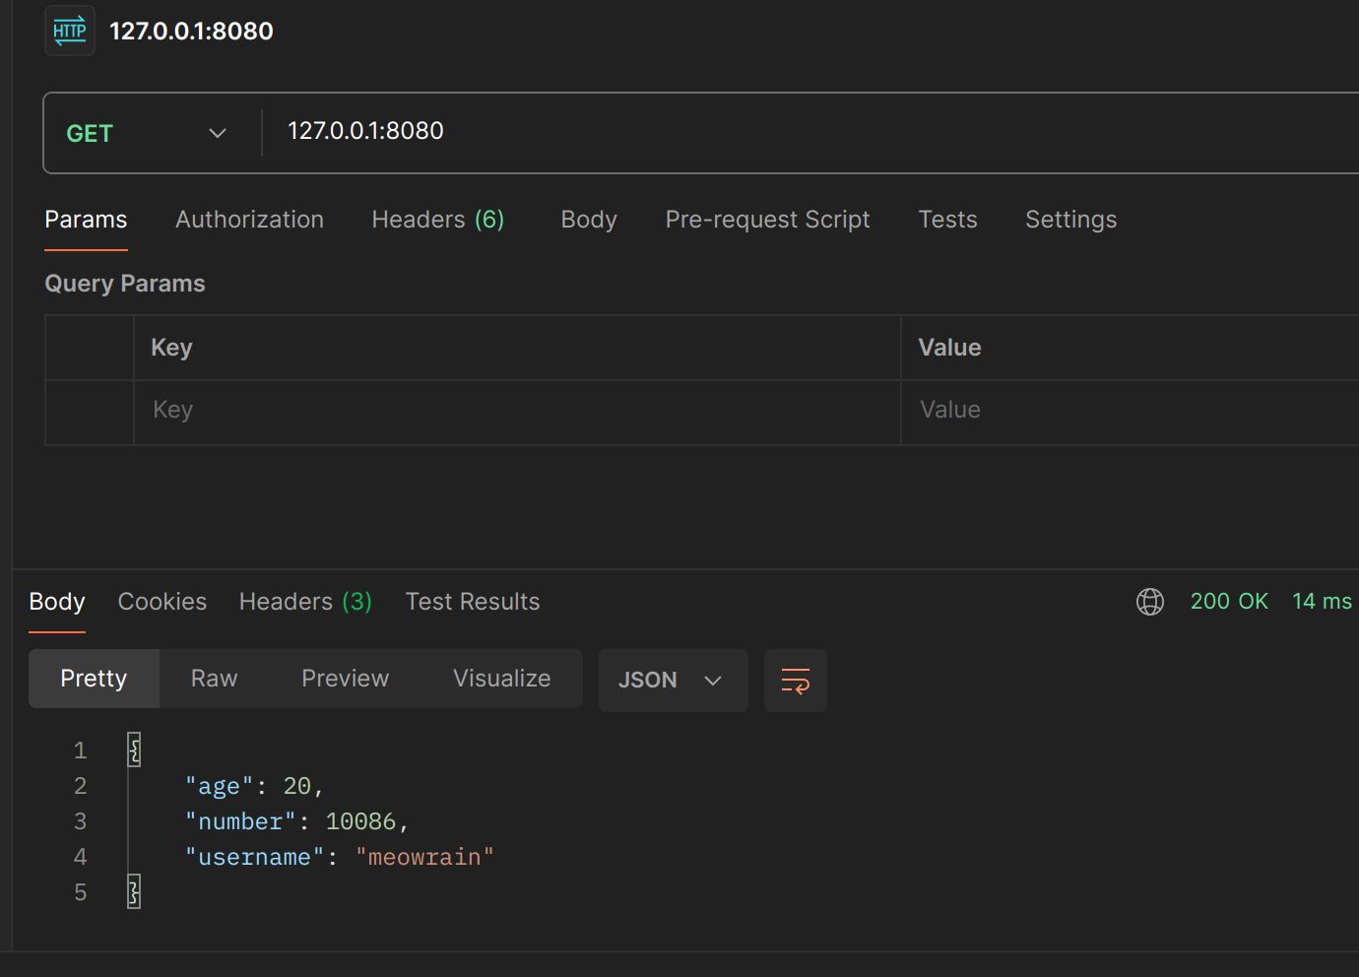Open the request Settings tab

click(x=1070, y=220)
